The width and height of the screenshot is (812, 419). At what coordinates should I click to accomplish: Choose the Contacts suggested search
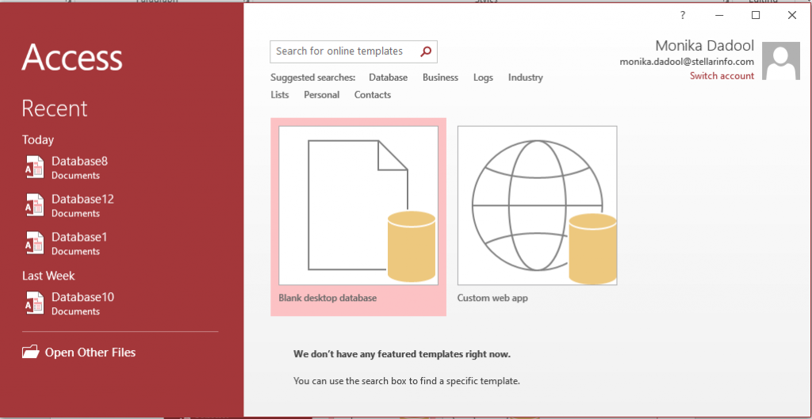tap(373, 95)
